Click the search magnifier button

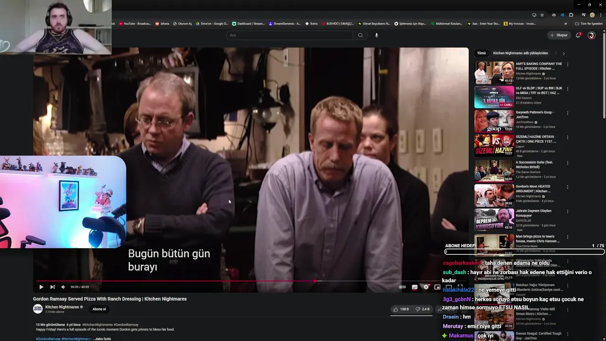[x=360, y=35]
